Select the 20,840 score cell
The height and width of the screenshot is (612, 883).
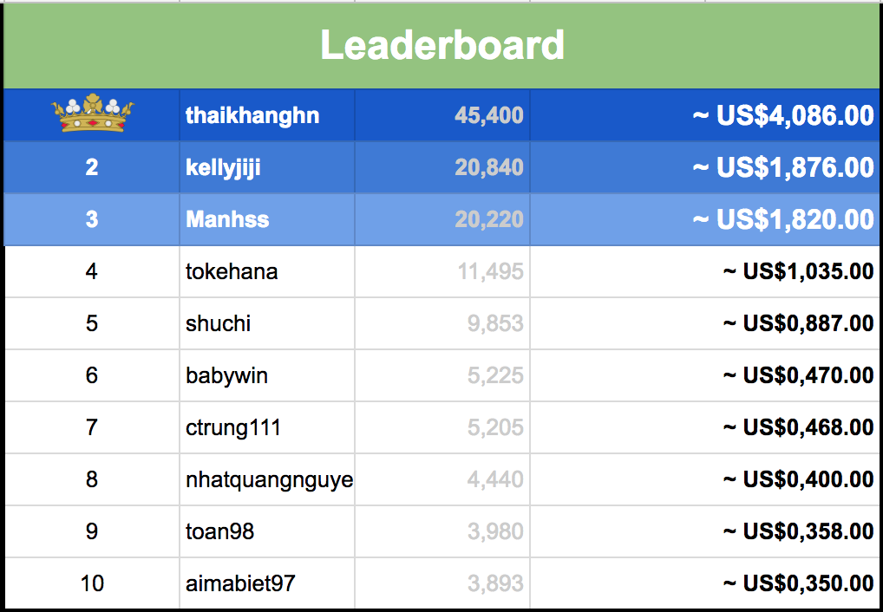[x=488, y=167]
